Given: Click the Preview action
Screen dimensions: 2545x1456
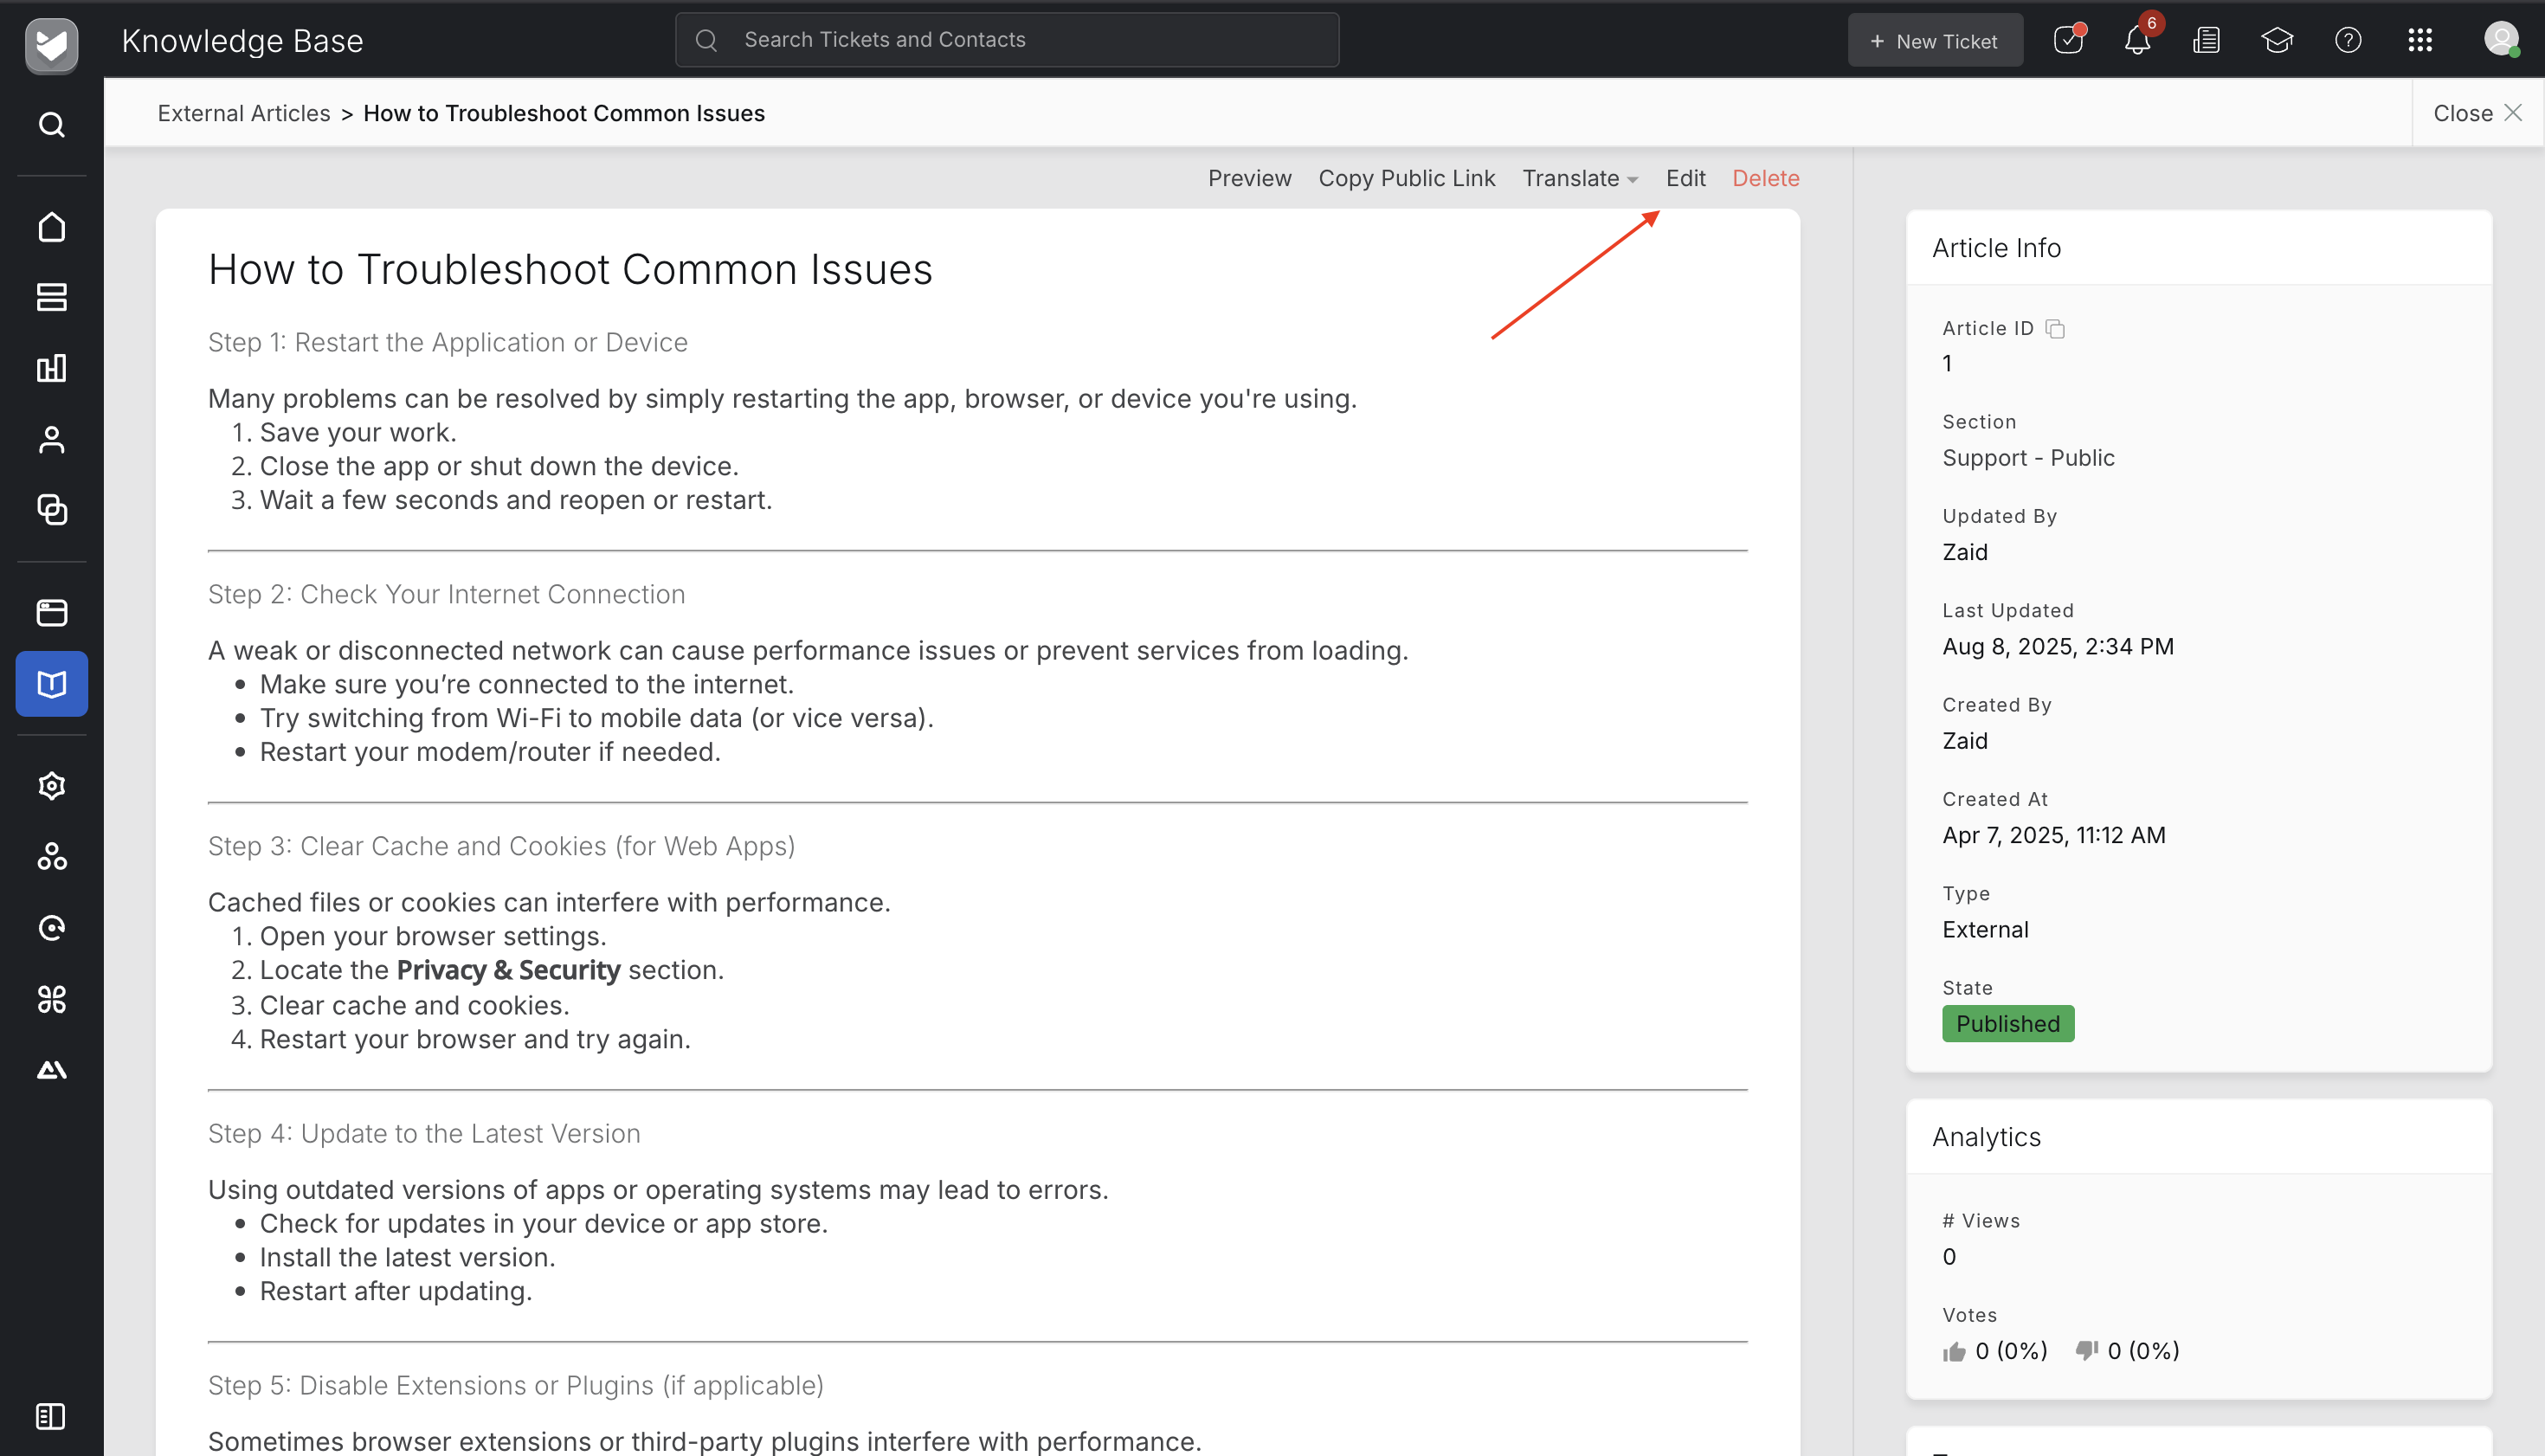Looking at the screenshot, I should click(x=1249, y=178).
